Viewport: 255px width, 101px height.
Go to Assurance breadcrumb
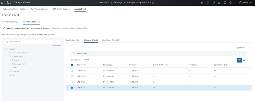[x=104, y=3]
